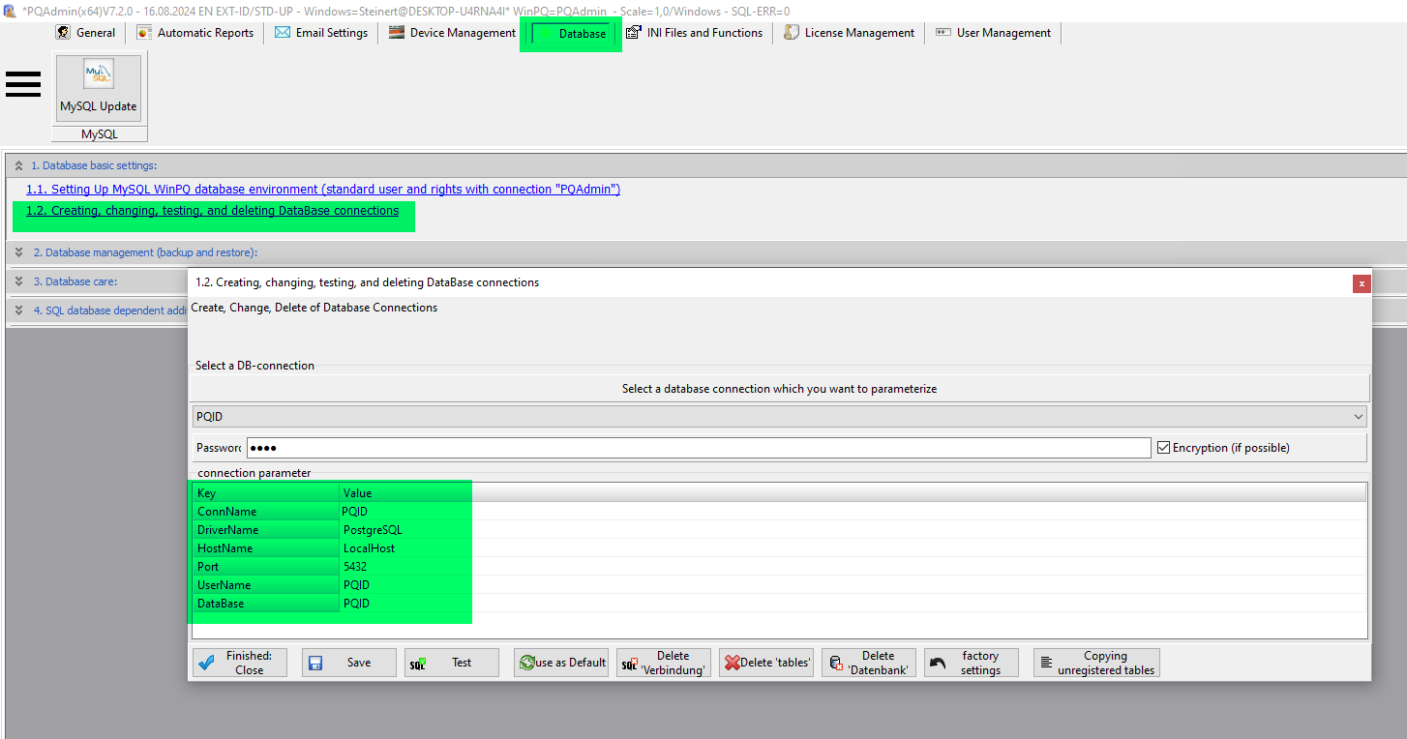The height and width of the screenshot is (739, 1407).
Task: Collapse section 1 Database basic settings
Action: 18,164
